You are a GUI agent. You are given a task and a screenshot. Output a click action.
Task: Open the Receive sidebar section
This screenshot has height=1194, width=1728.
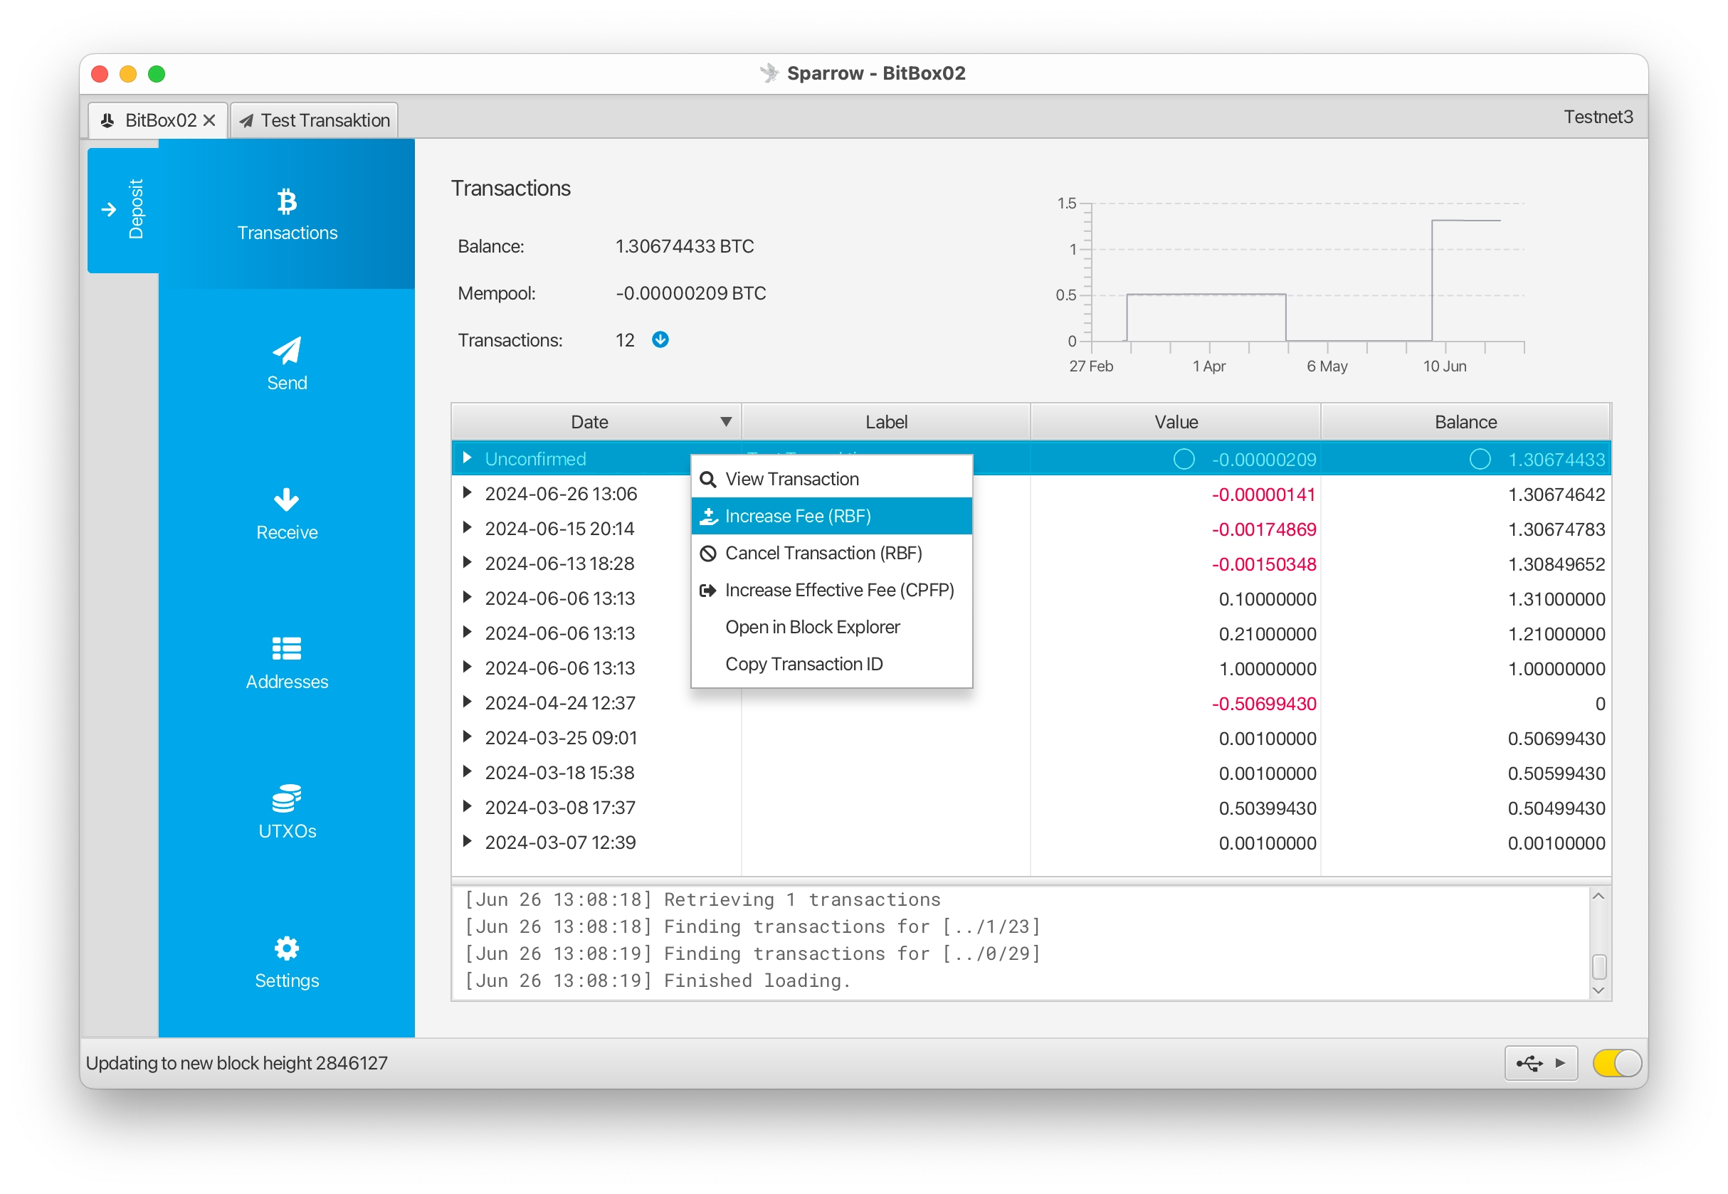click(x=287, y=513)
